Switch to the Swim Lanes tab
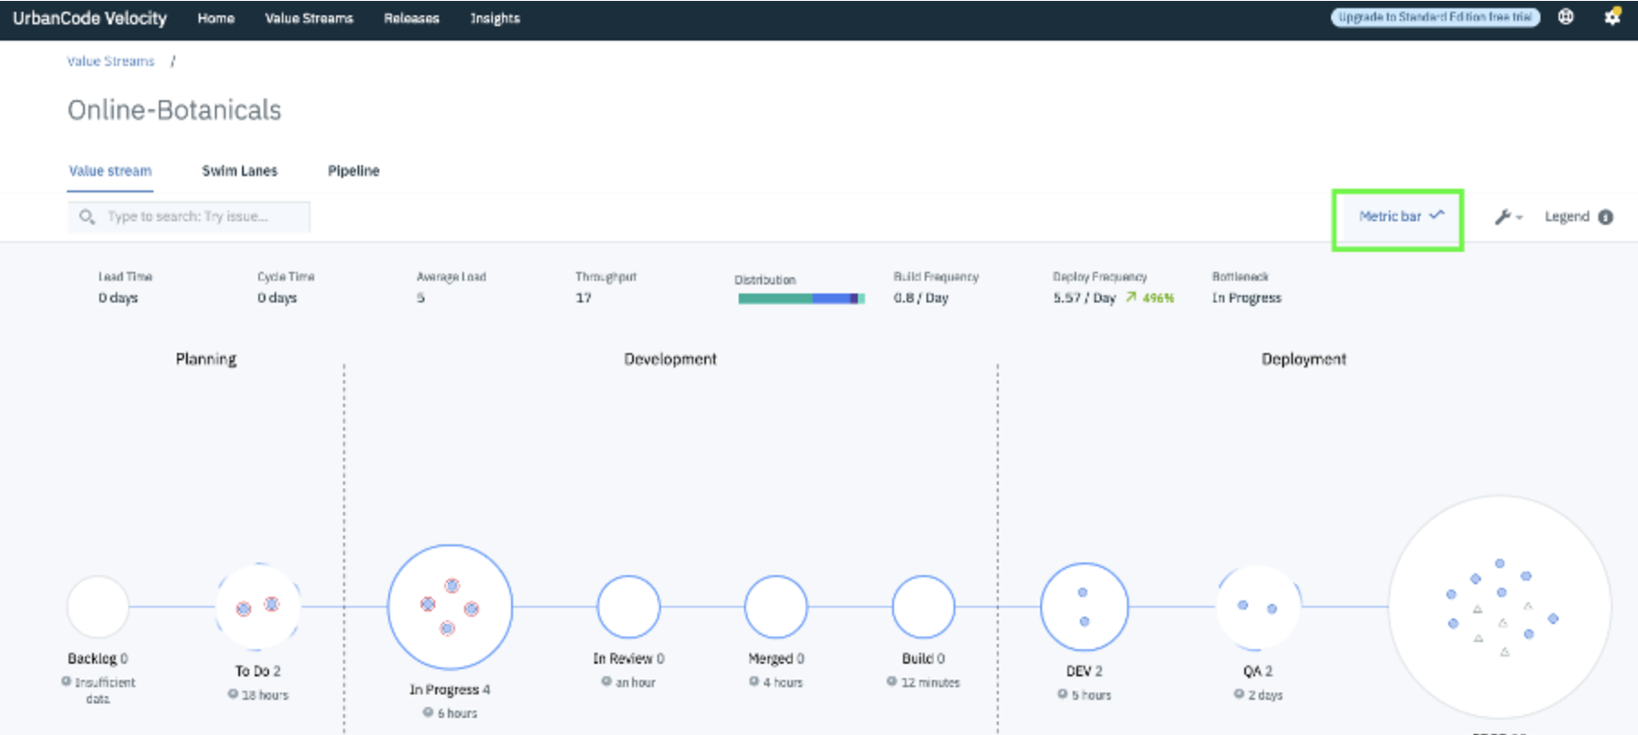 [239, 171]
